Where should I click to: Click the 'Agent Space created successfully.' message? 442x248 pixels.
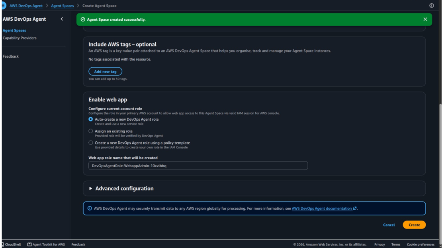point(116,20)
